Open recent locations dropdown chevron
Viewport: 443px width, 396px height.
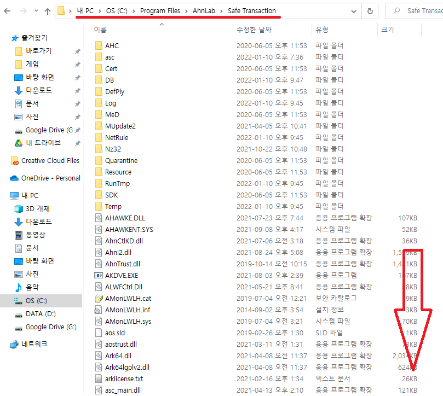coord(36,11)
